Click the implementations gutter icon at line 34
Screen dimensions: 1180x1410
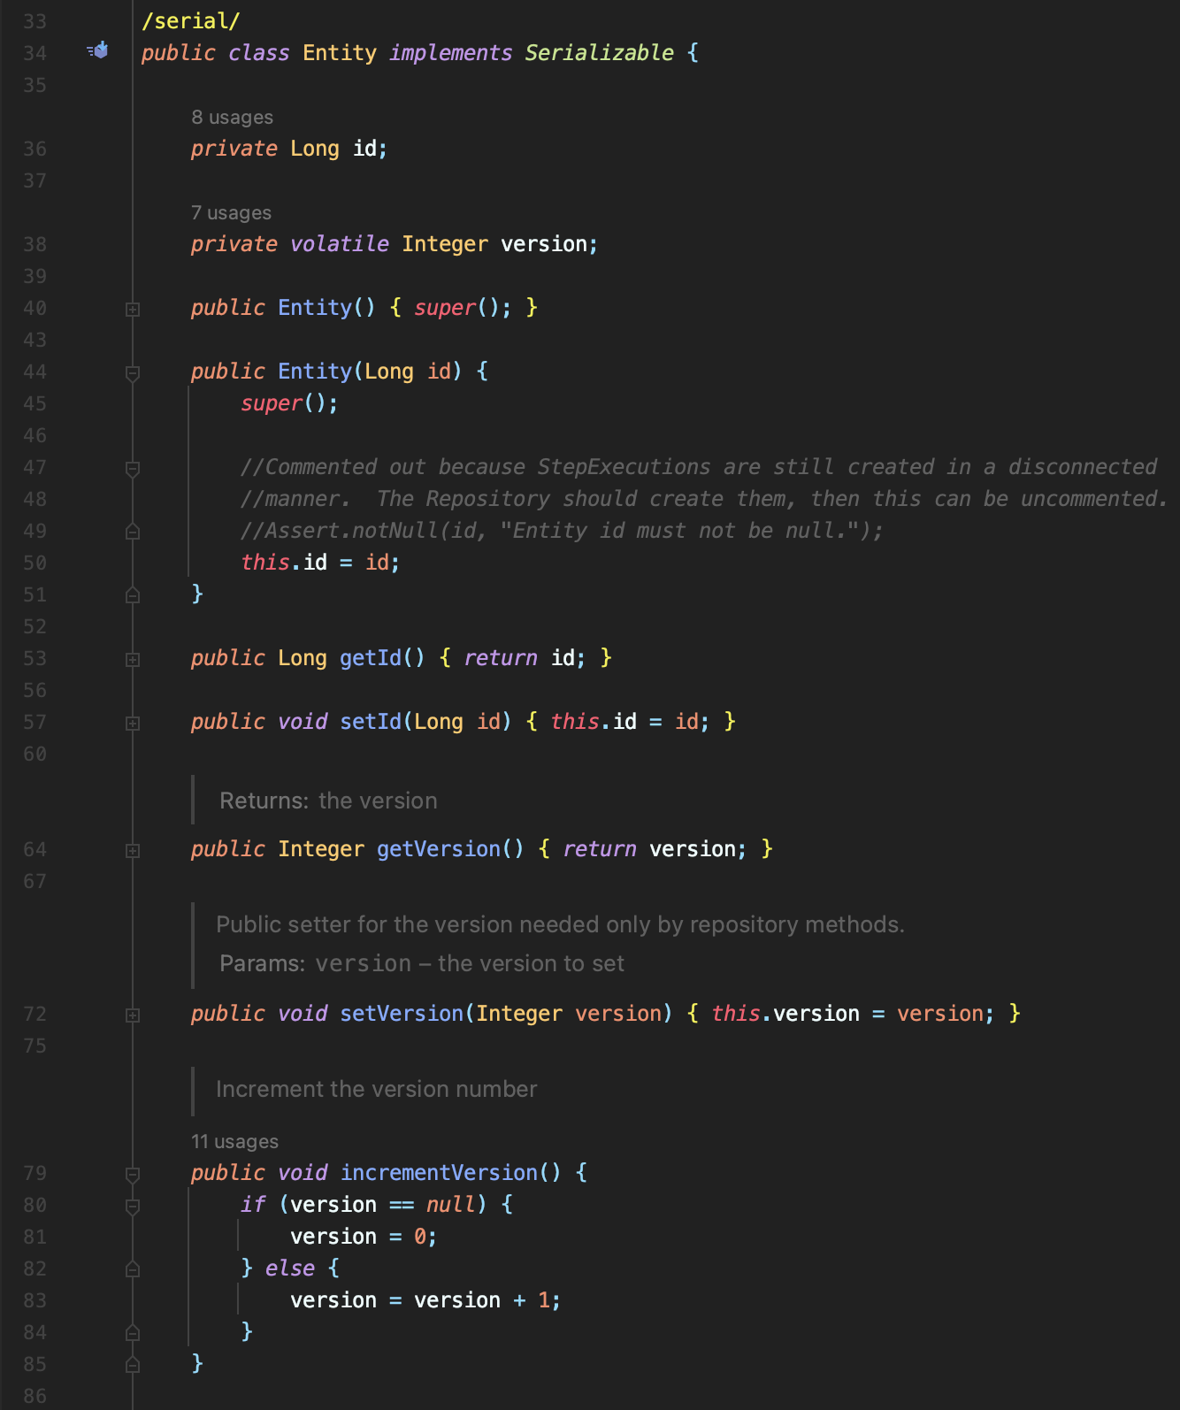click(x=98, y=50)
